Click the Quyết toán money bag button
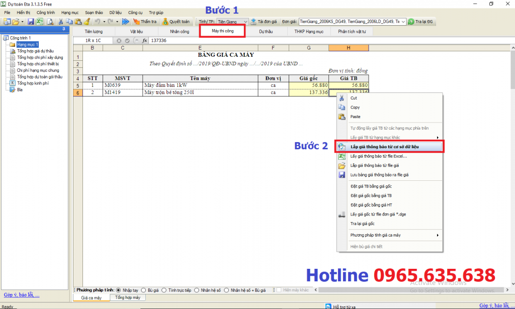The height and width of the screenshot is (309, 515). 176,22
